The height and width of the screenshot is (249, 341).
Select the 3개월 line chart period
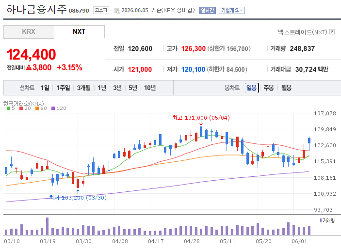[84, 88]
